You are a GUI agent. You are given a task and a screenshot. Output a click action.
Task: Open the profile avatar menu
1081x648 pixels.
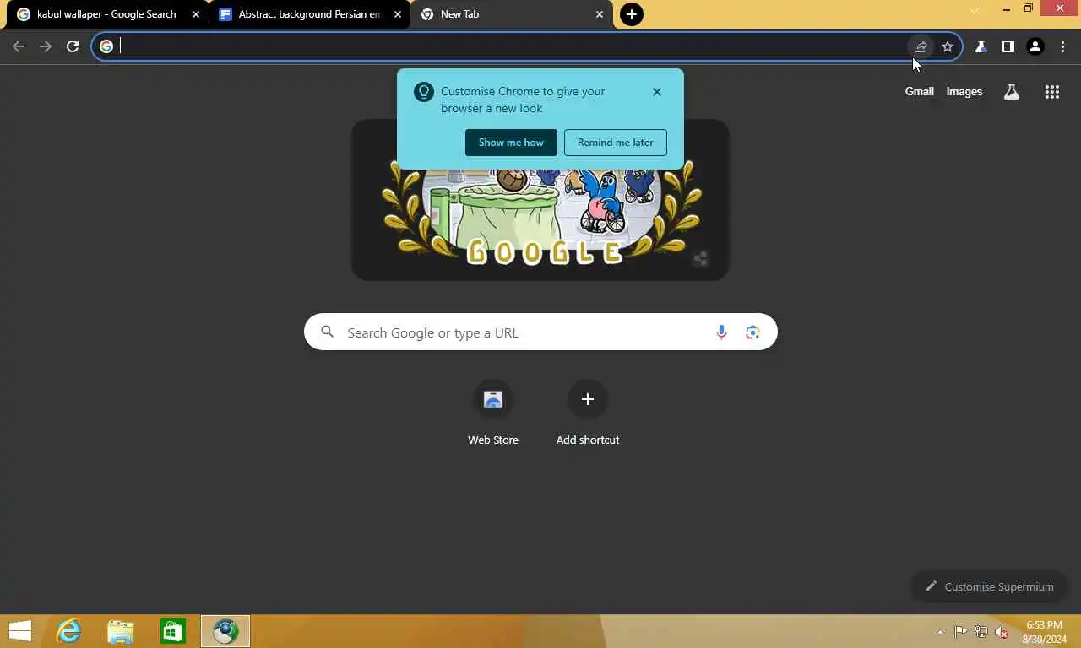coord(1035,46)
